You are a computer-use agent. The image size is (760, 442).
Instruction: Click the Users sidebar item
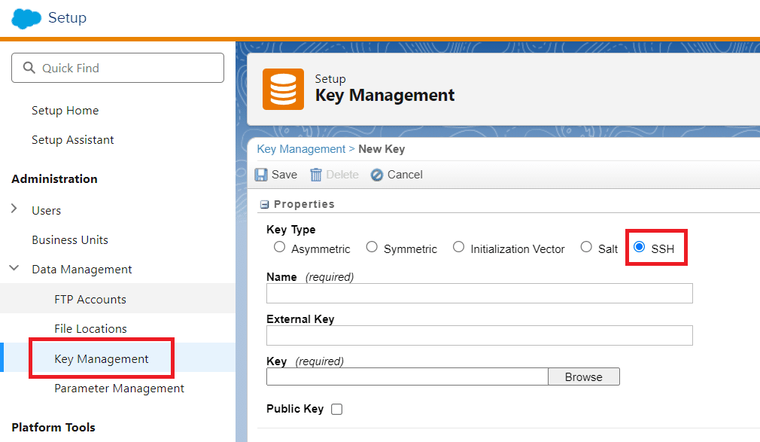(x=47, y=211)
